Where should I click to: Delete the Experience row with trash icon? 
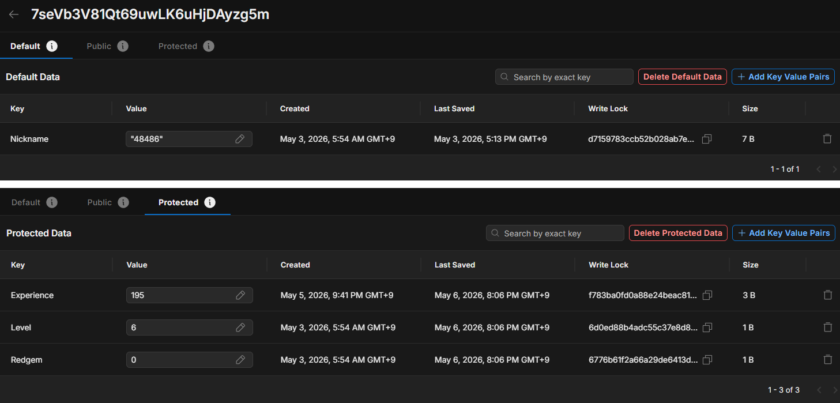[x=828, y=295]
